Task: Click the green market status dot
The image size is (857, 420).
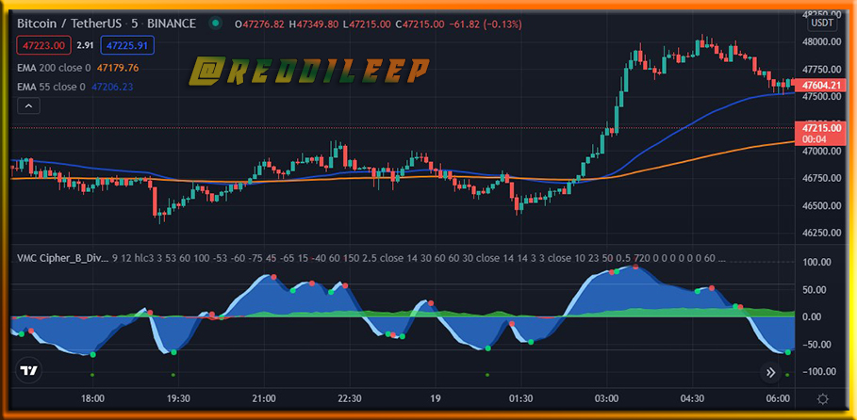Action: tap(217, 24)
